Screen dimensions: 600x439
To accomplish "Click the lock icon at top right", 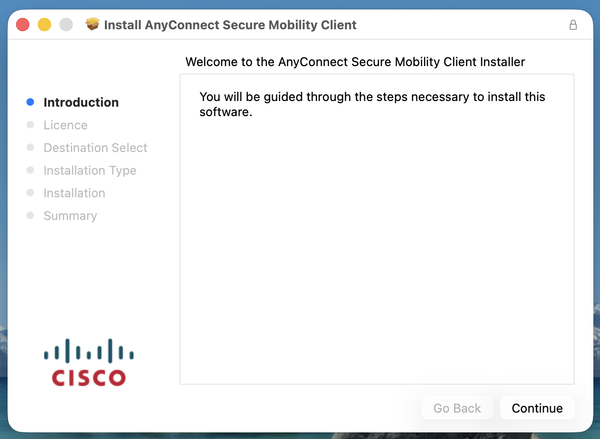I will (x=573, y=25).
